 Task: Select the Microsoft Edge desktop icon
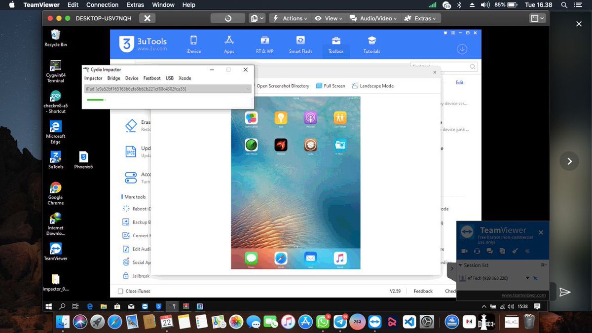(55, 133)
